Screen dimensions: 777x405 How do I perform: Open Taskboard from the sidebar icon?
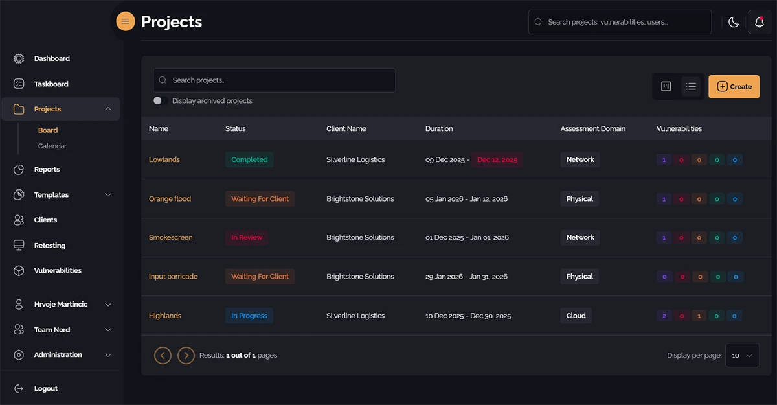coord(19,84)
